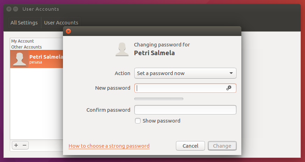305x162 pixels.
Task: Close the User Accounts window
Action: click(x=9, y=9)
